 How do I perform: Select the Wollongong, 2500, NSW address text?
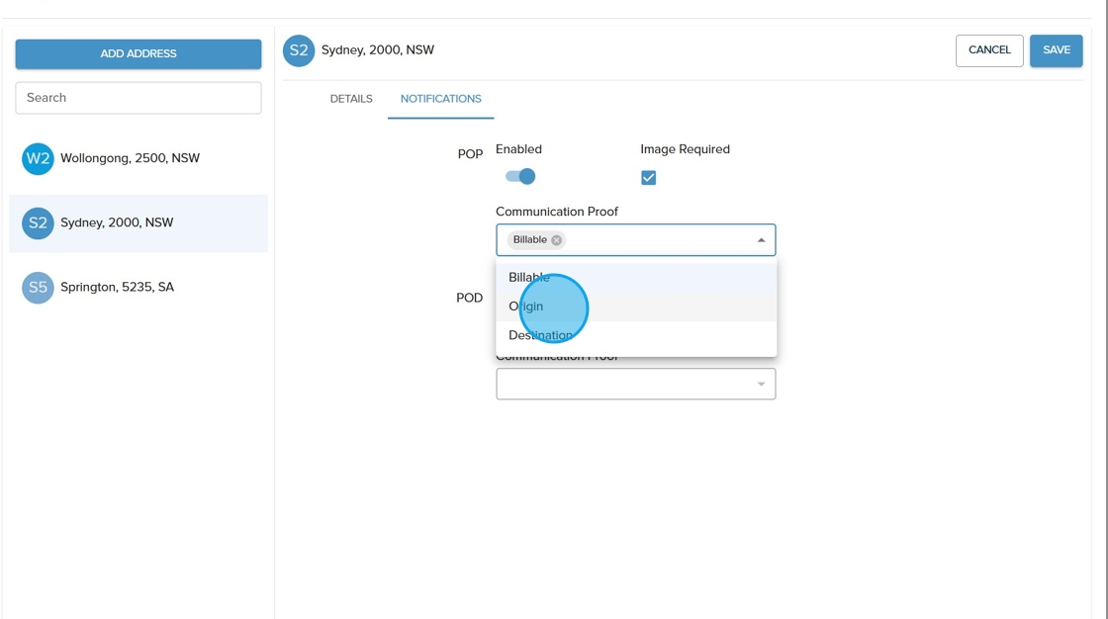(x=130, y=158)
